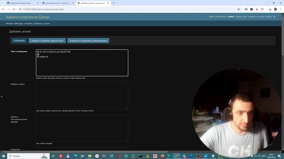Click the page horizontal scrollbar
This screenshot has width=284, height=159.
pyautogui.click(x=84, y=152)
